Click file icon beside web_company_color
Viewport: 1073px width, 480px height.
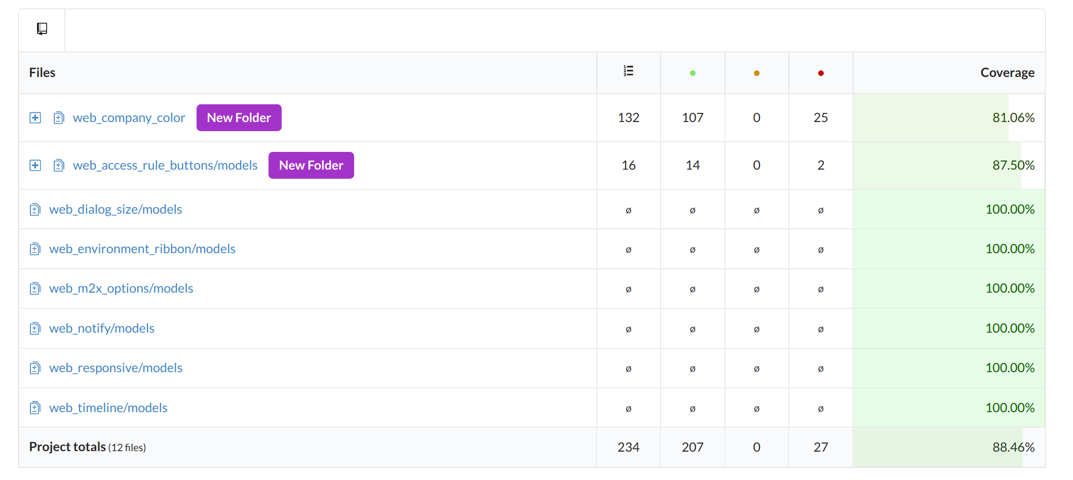pos(59,118)
